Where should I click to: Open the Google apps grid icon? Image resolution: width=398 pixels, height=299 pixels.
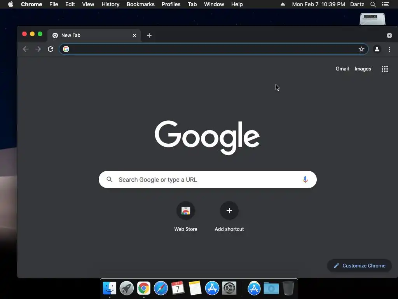(385, 69)
